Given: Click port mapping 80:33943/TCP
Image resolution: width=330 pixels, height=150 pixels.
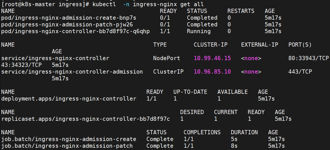Looking at the screenshot, I should (308, 58).
